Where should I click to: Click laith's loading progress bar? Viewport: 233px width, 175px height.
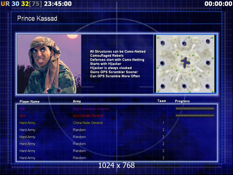click(x=195, y=108)
